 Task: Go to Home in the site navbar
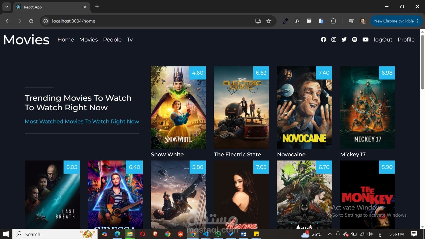(x=66, y=40)
